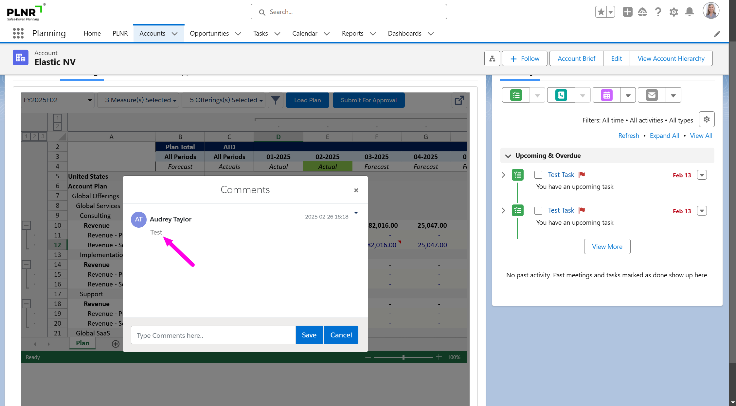736x406 pixels.
Task: Open the notifications bell
Action: [x=690, y=12]
